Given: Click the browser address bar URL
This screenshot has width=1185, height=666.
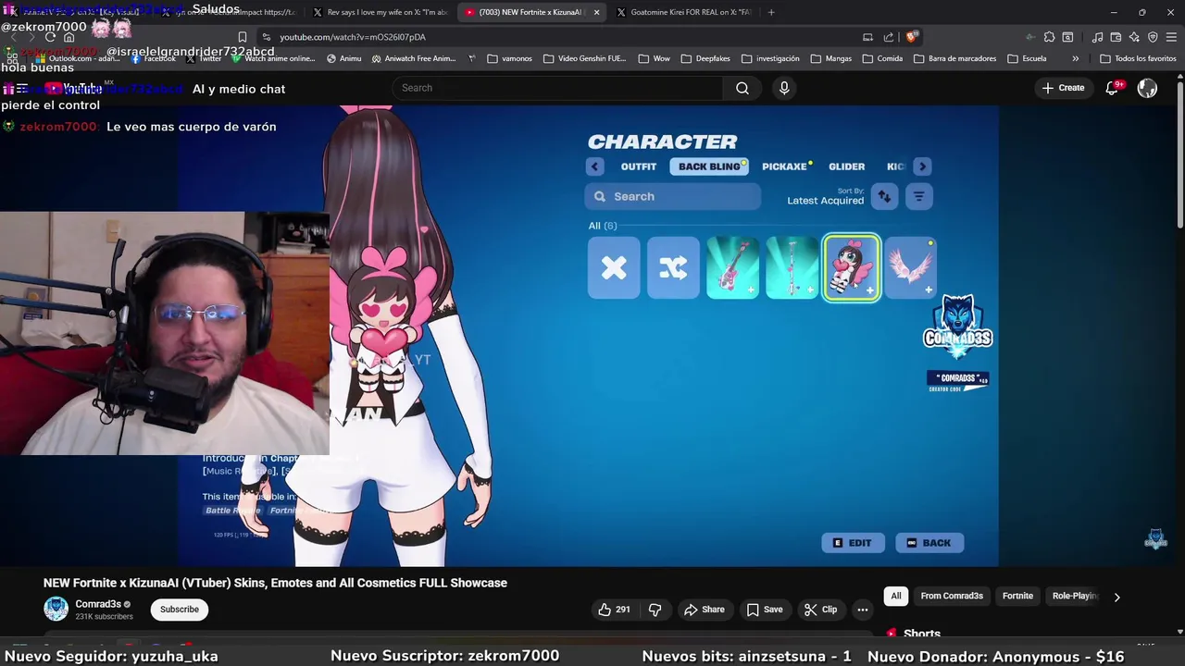Looking at the screenshot, I should pyautogui.click(x=353, y=37).
